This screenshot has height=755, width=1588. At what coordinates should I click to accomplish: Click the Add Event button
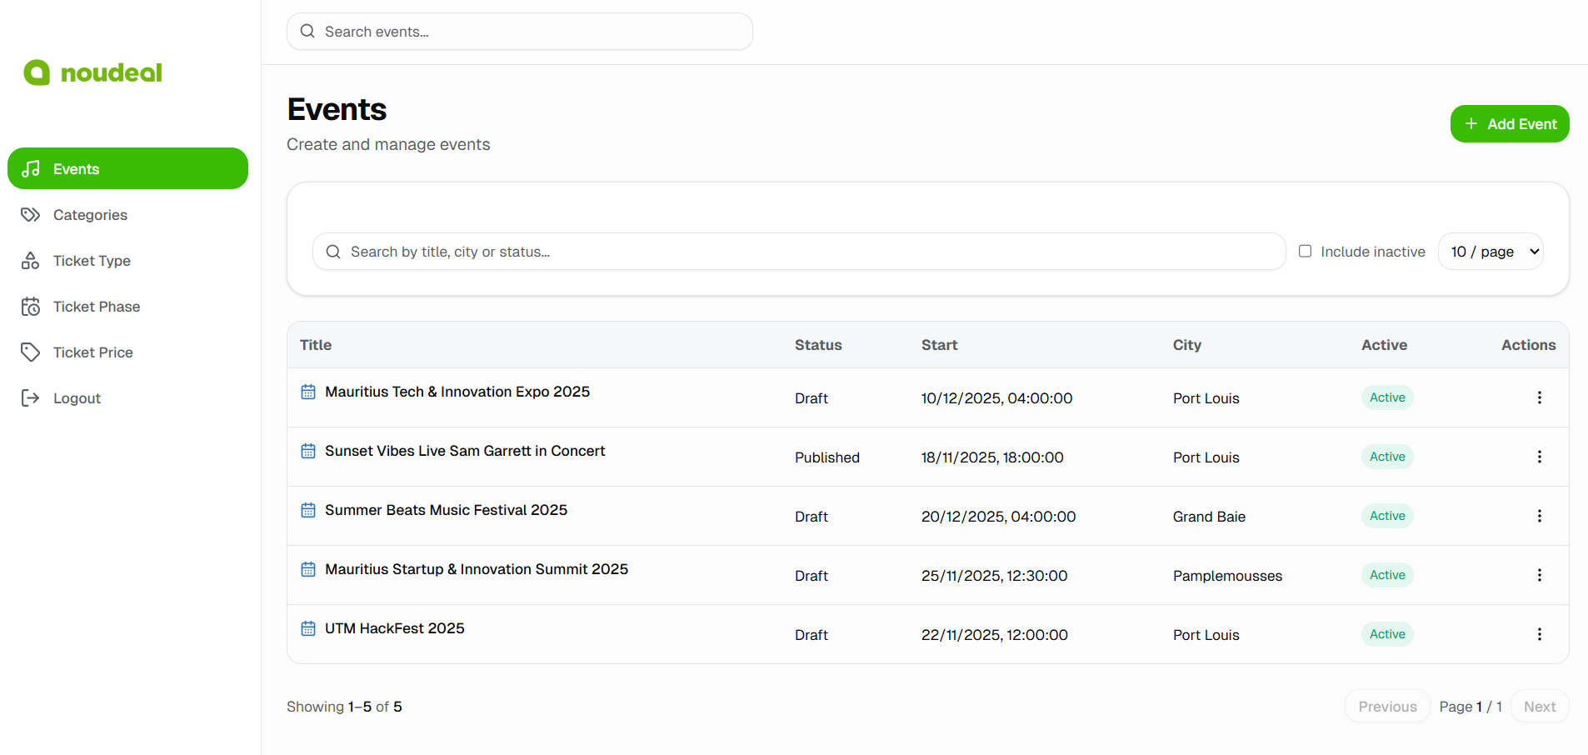click(x=1509, y=123)
